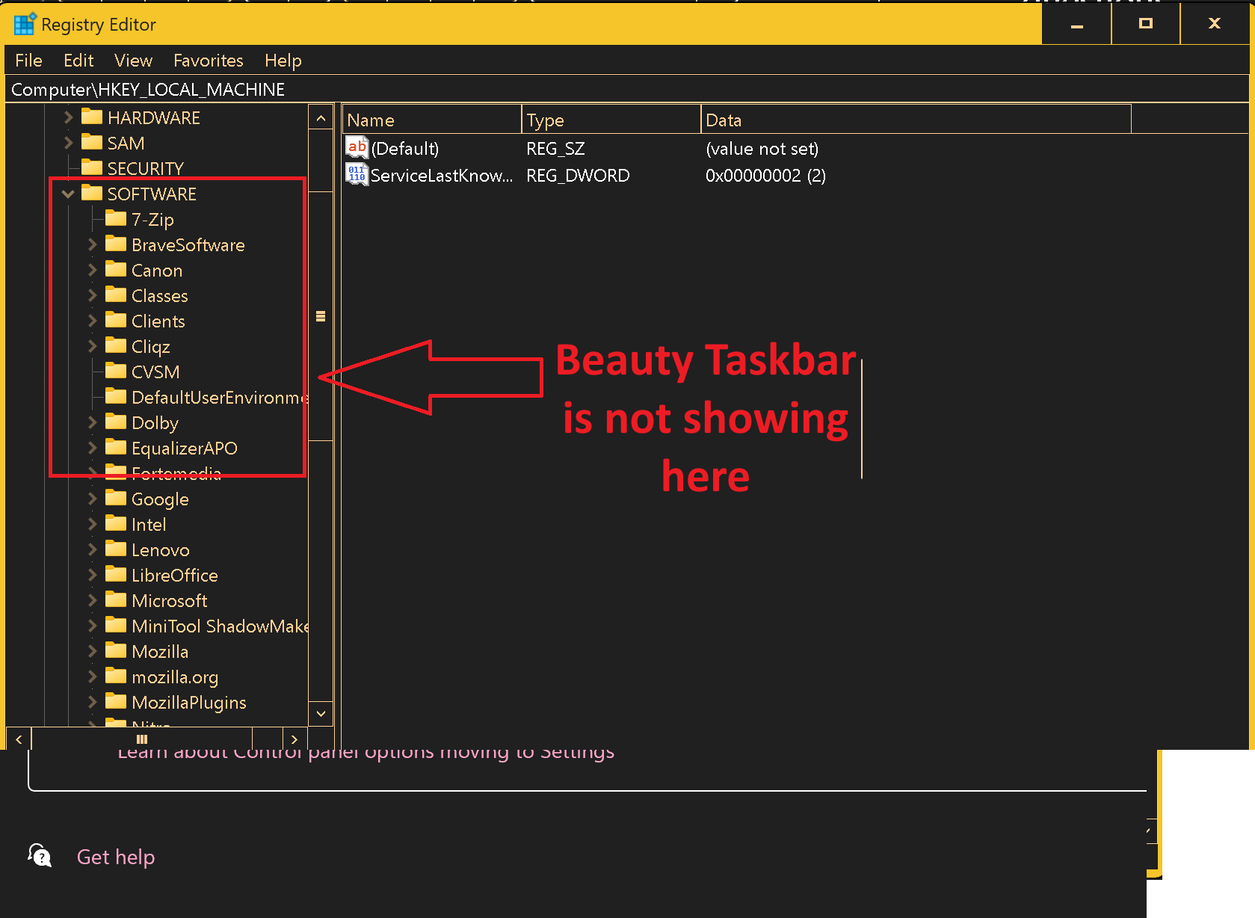Click the BraveSoftware folder icon

tap(116, 244)
